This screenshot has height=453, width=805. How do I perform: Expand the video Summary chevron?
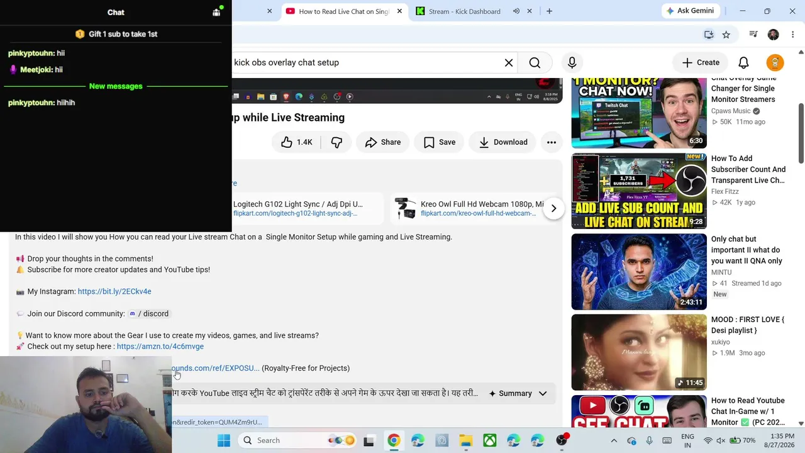[x=543, y=394]
